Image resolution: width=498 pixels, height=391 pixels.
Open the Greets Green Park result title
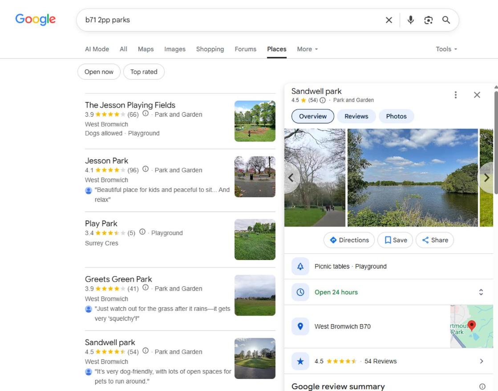(x=118, y=279)
